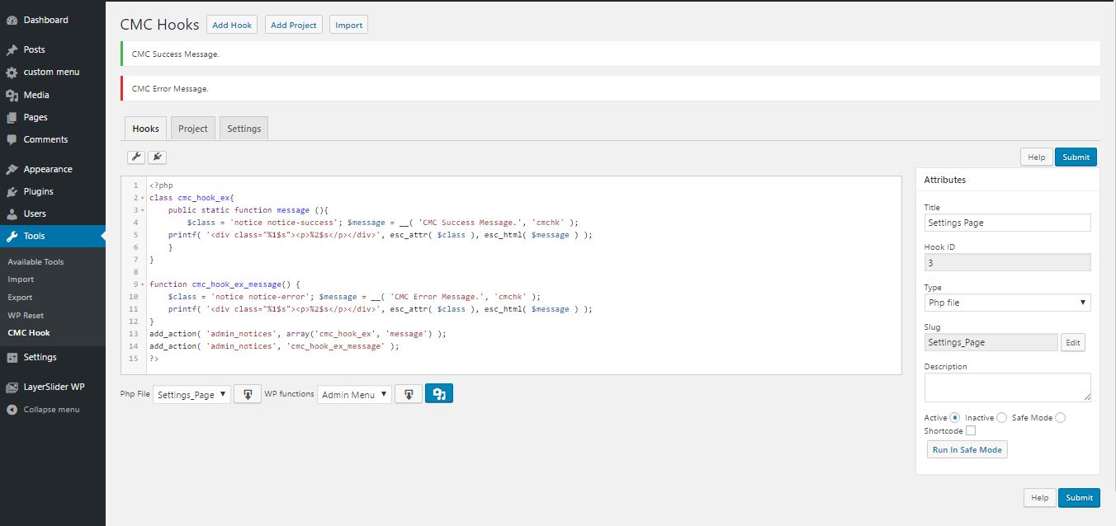Open Dashboard from the sidebar icon

coord(12,20)
